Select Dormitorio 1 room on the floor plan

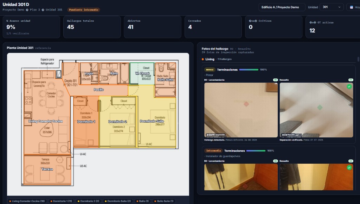coord(86,122)
